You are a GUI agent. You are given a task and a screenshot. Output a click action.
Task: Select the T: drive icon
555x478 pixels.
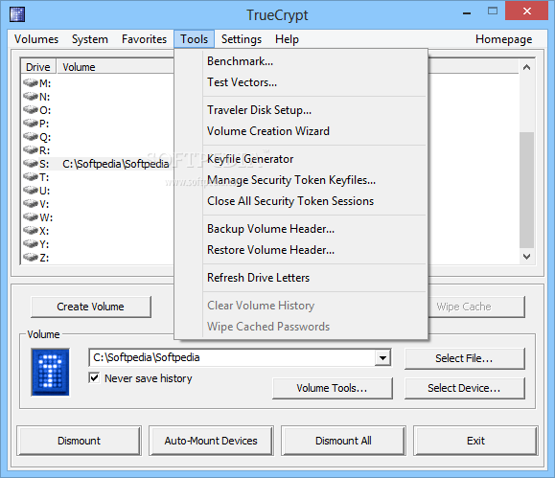31,177
